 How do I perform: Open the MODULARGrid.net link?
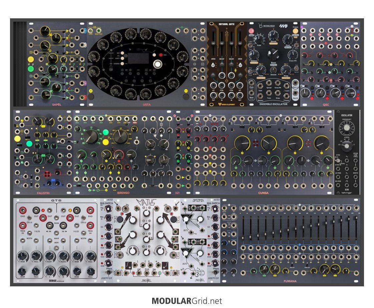coord(187,301)
